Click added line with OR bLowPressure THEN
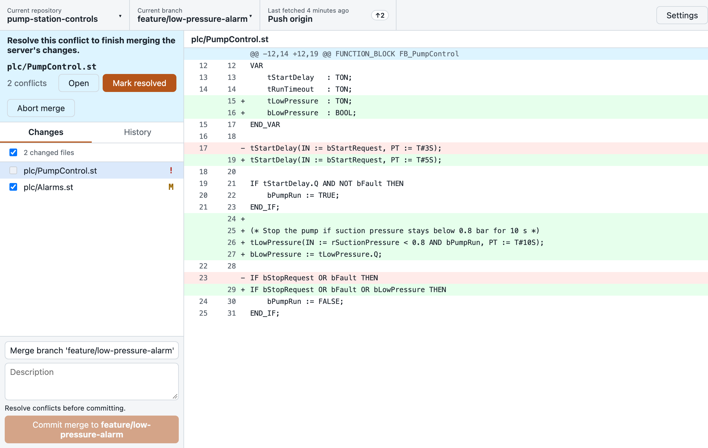 (446, 290)
